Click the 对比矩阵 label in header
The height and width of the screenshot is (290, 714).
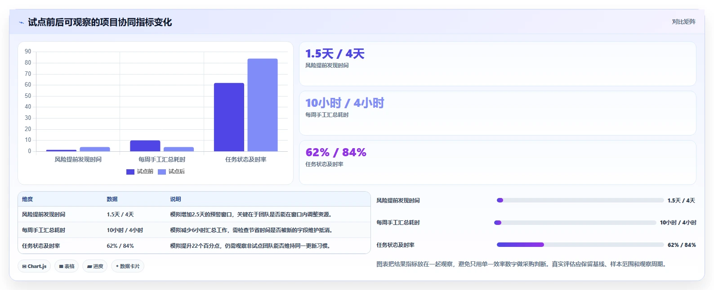(x=683, y=22)
